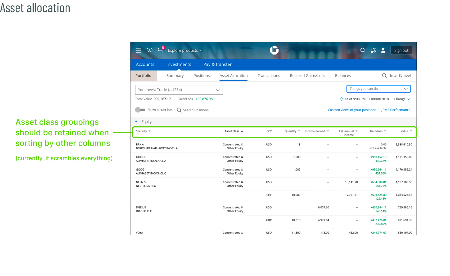Switch to the Transactions tab
This screenshot has width=450, height=276.
coord(269,76)
